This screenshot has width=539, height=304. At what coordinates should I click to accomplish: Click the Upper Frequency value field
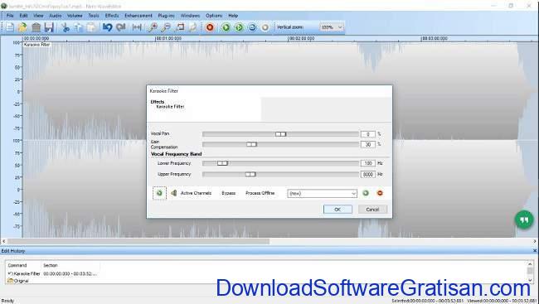(368, 175)
